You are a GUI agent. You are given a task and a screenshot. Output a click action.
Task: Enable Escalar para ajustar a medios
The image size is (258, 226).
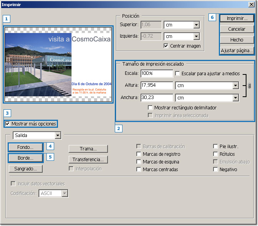(x=177, y=73)
